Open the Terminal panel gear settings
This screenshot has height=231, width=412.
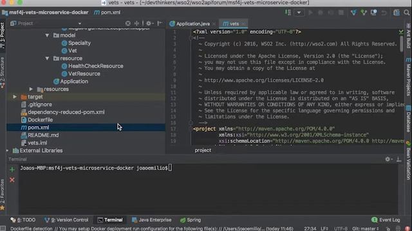388,159
